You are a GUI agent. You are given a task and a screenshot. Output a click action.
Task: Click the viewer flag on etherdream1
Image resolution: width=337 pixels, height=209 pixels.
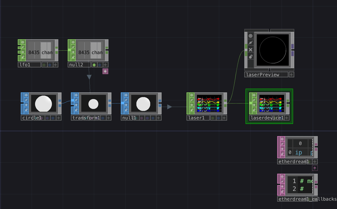click(282, 139)
